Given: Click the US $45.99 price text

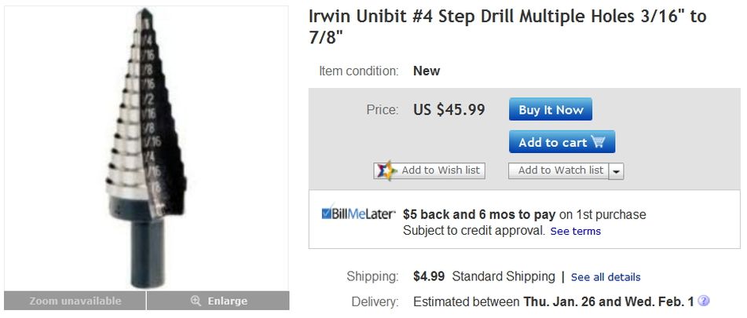Looking at the screenshot, I should 449,110.
